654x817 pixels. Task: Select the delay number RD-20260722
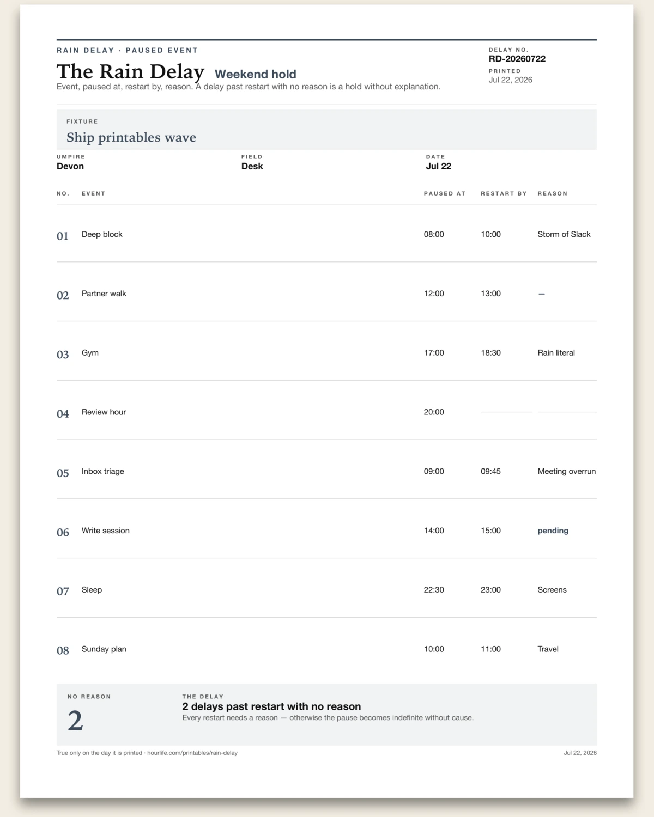(x=517, y=59)
